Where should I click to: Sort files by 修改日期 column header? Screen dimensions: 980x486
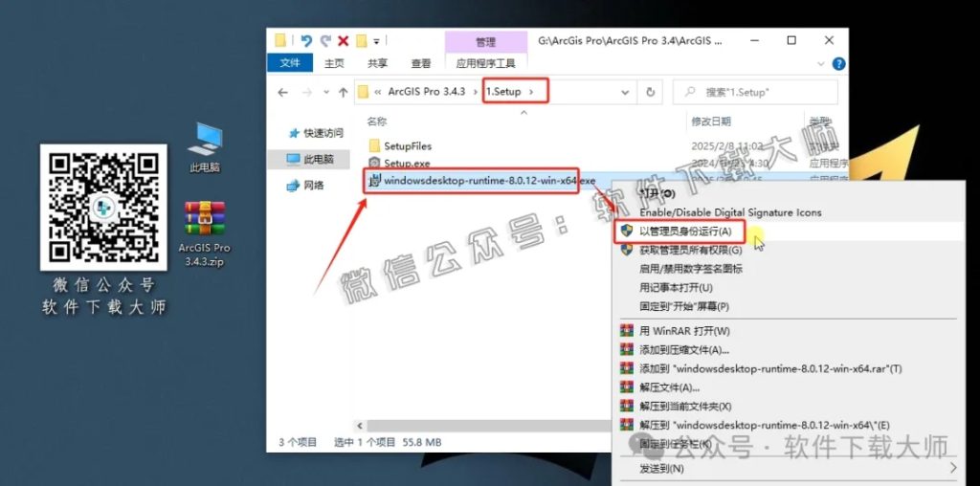coord(711,121)
